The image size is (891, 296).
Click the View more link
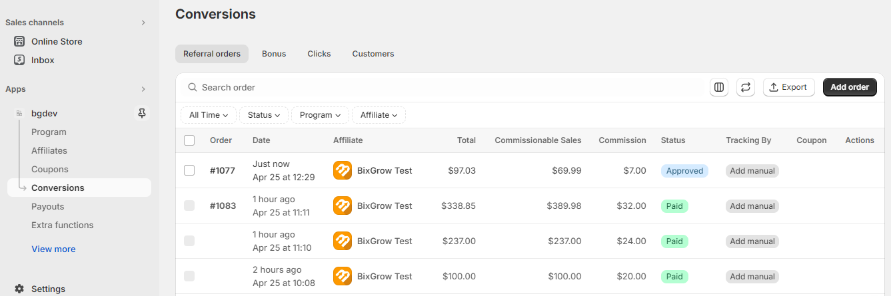53,249
